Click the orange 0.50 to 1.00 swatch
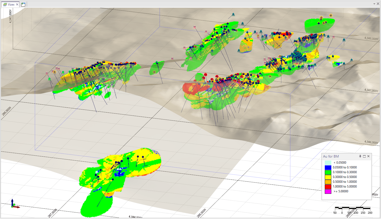Screen dimensions: 381x219 [328, 182]
